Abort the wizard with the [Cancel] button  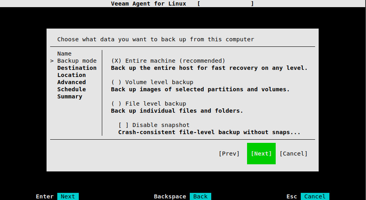(294, 154)
